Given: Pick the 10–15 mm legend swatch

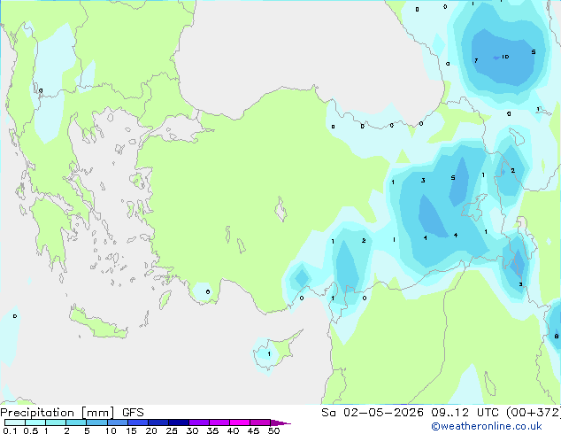Looking at the screenshot, I should pos(118,422).
